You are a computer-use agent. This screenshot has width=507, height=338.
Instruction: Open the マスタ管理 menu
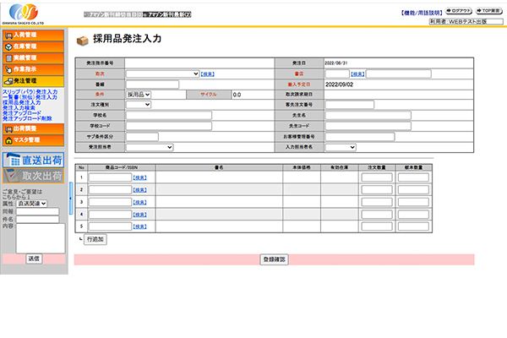click(34, 139)
